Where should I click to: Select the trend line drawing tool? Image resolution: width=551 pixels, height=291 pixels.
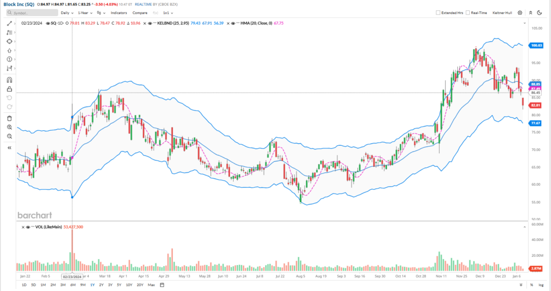coord(10,23)
